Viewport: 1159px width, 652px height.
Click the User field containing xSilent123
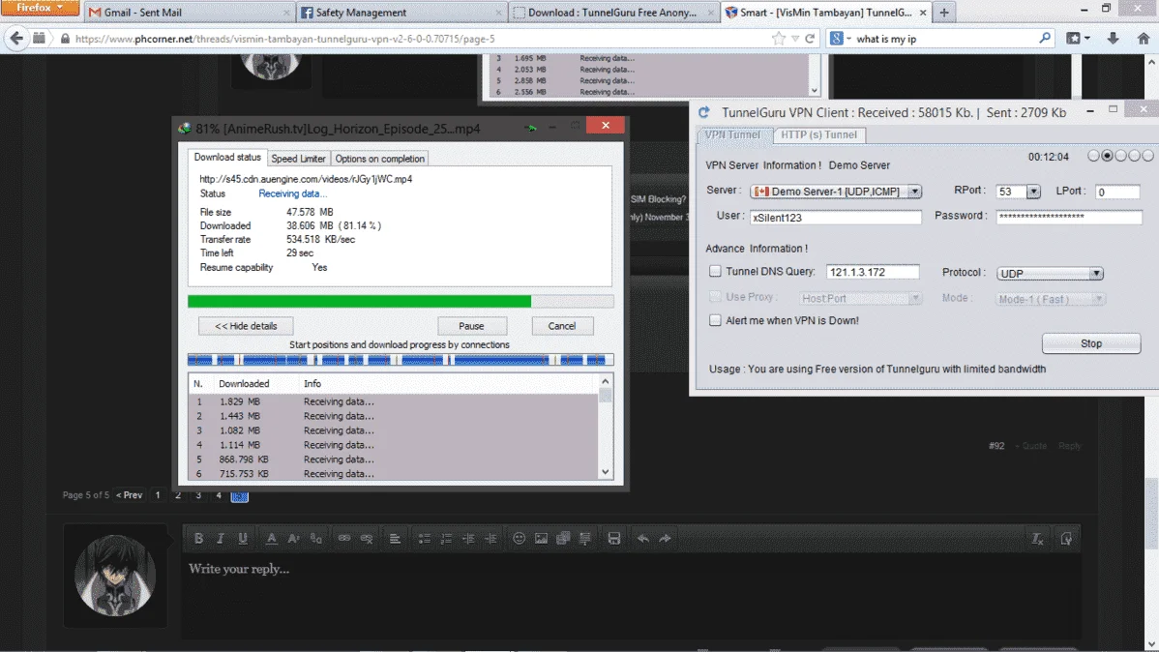point(836,218)
